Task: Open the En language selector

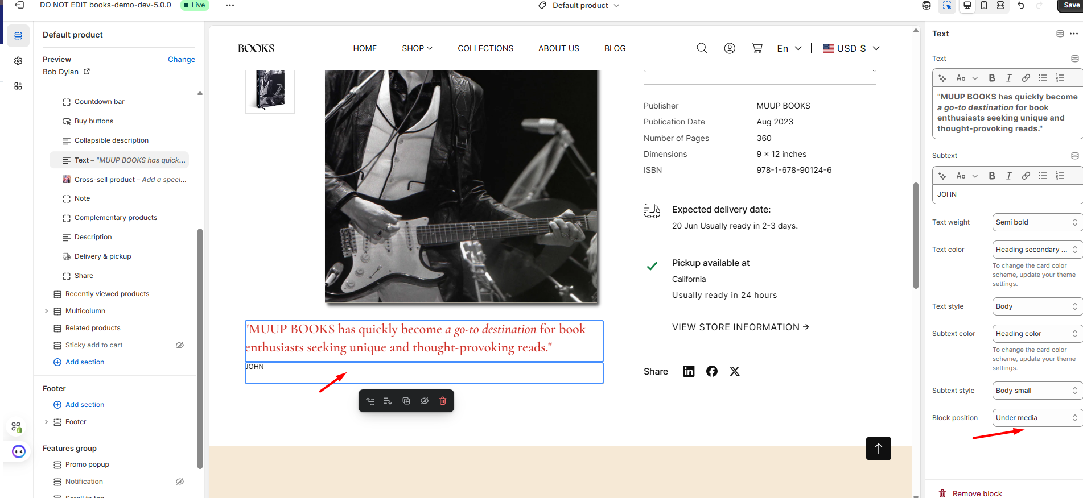Action: [x=789, y=48]
